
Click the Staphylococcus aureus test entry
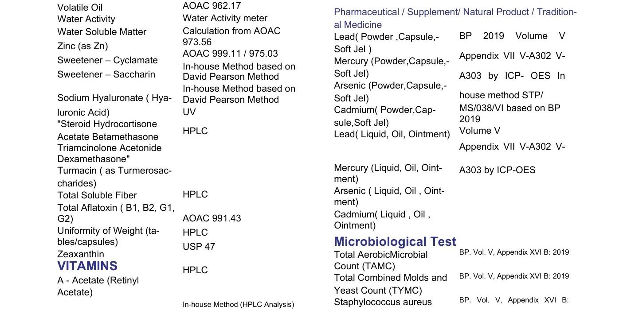[x=383, y=302]
